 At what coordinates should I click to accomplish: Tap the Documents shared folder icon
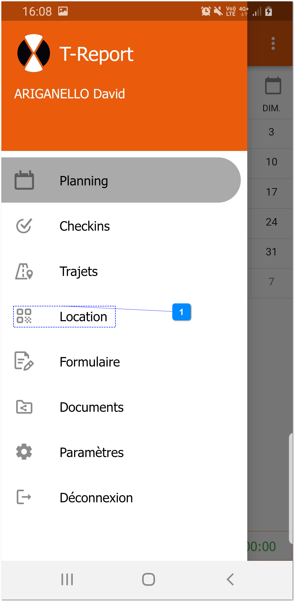[24, 407]
